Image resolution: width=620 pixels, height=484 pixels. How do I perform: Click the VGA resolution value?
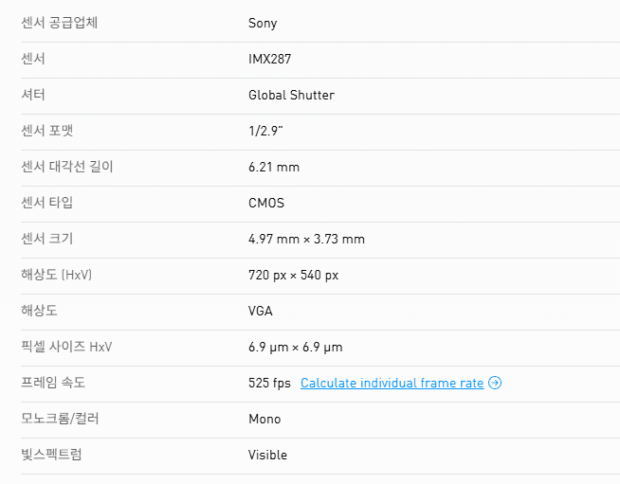pyautogui.click(x=261, y=311)
